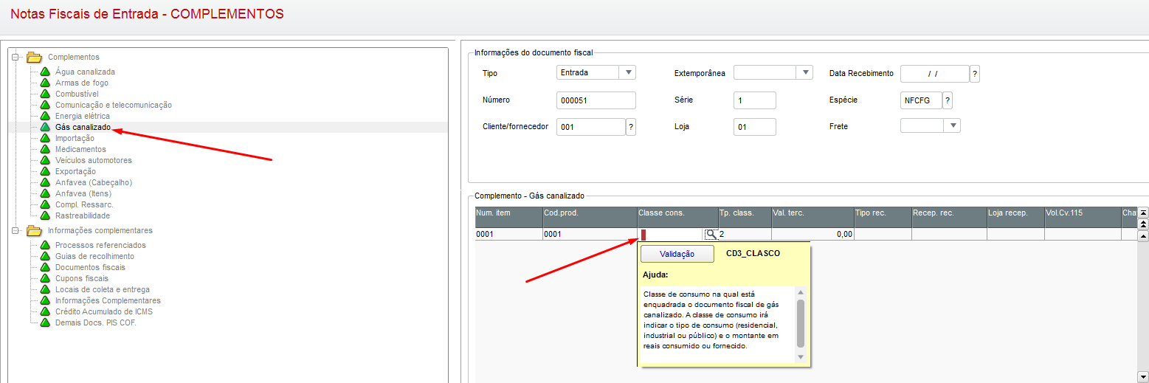Click the green icon beside Medicamentos
The image size is (1149, 383).
(45, 149)
